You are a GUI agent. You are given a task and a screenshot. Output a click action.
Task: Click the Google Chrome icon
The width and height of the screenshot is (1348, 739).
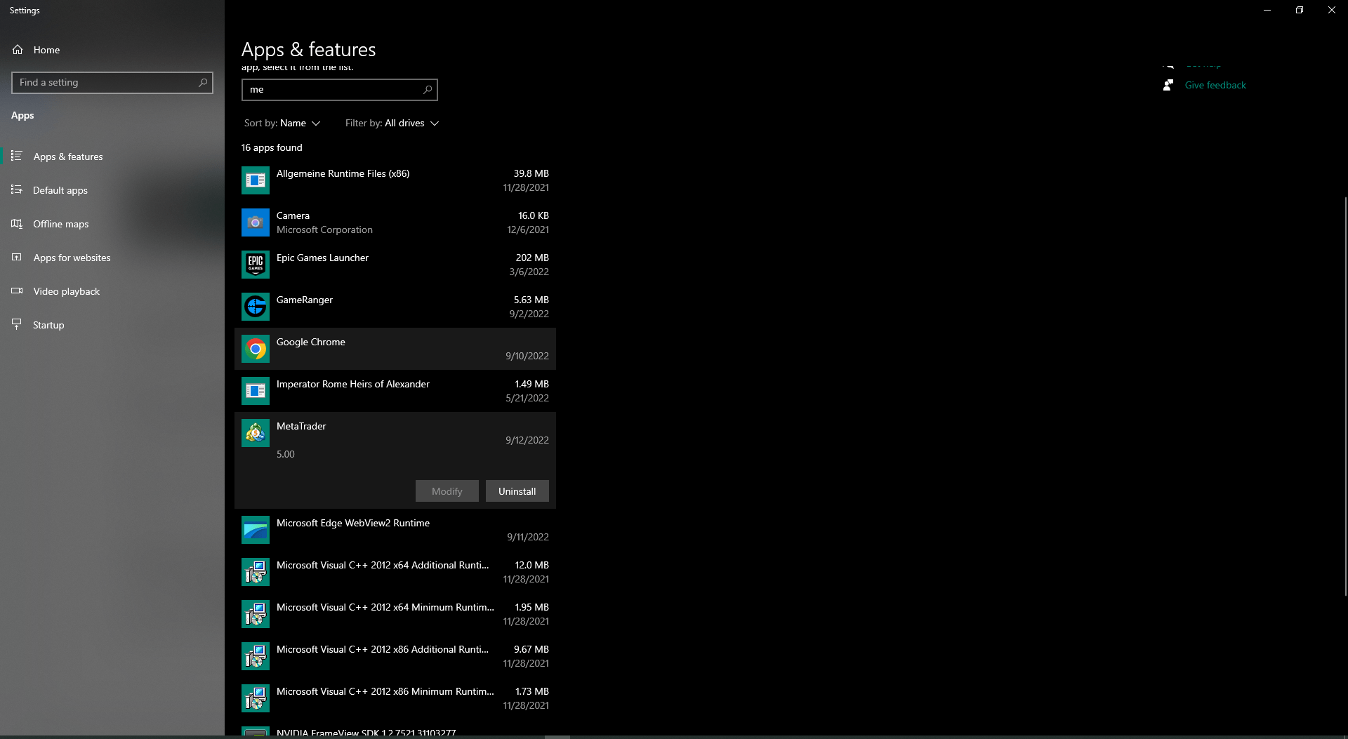click(x=256, y=349)
